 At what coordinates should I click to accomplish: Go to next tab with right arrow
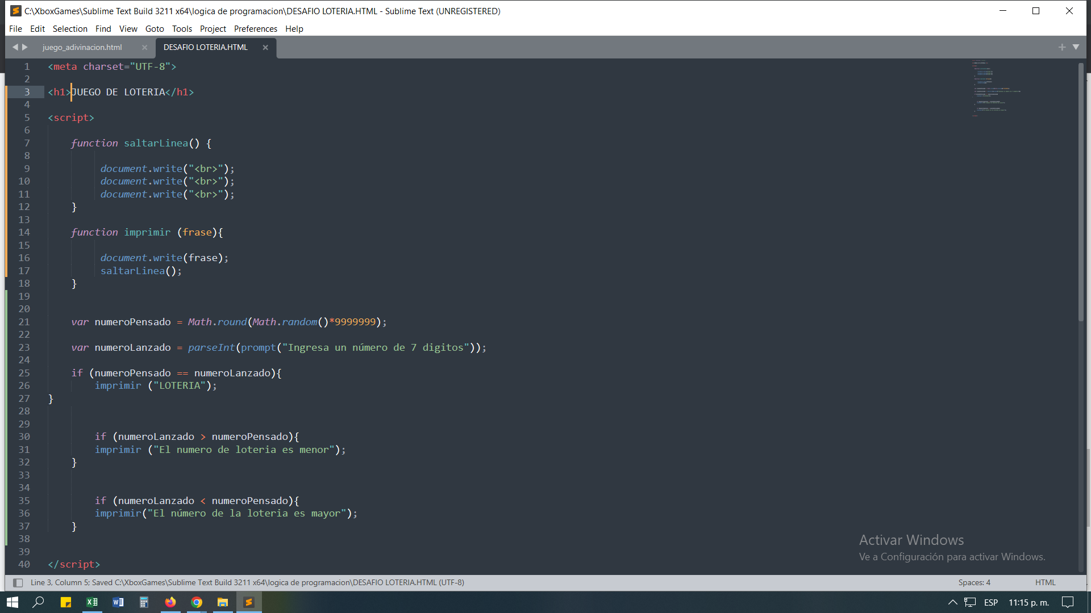tap(25, 47)
